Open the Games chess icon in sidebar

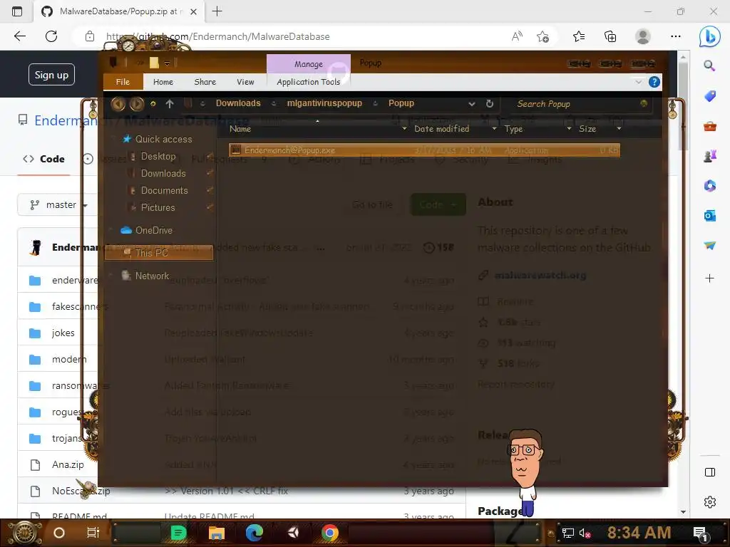(709, 156)
